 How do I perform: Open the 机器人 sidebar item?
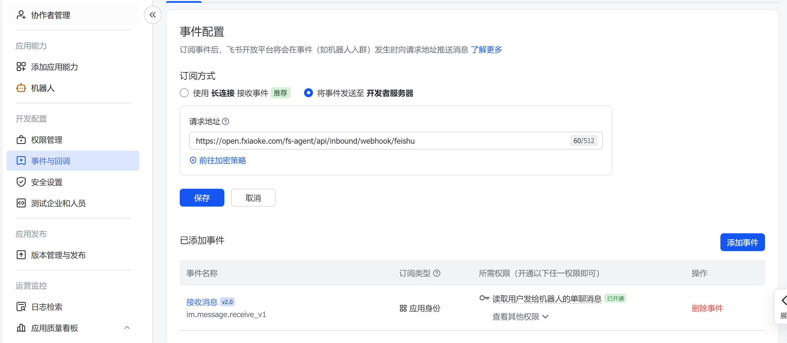point(73,88)
